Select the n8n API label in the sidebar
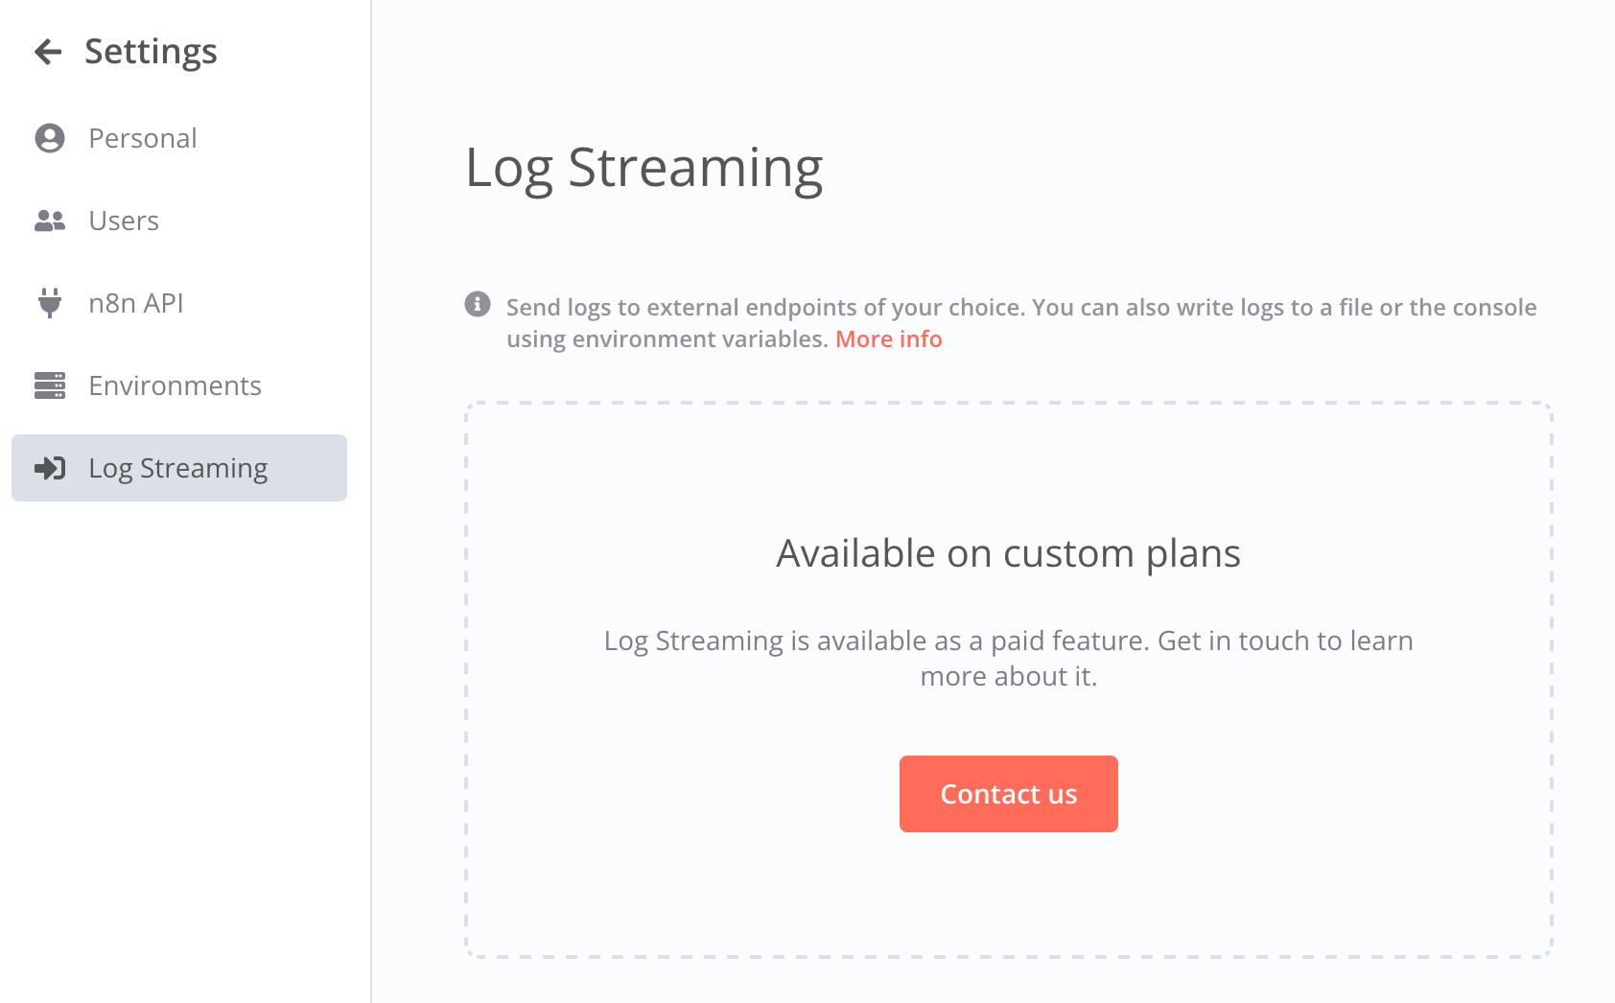 tap(135, 303)
